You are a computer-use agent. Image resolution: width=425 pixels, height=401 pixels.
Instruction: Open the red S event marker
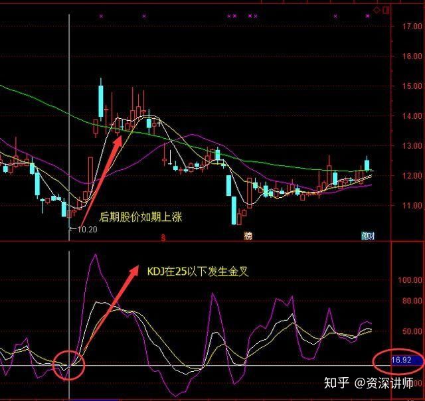(163, 238)
